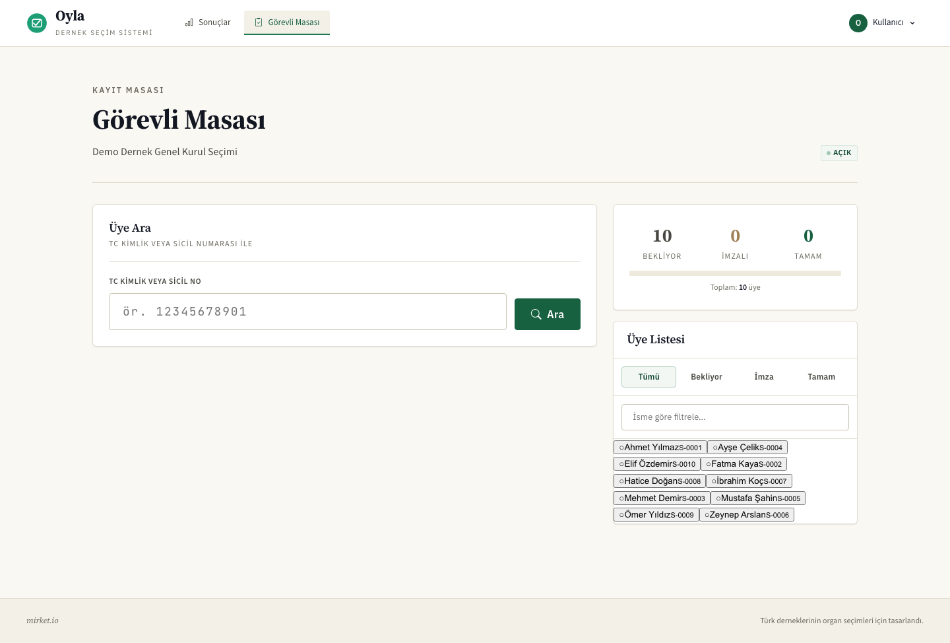This screenshot has width=950, height=643.
Task: Select member Hatice Doğan S-0008
Action: tap(660, 481)
